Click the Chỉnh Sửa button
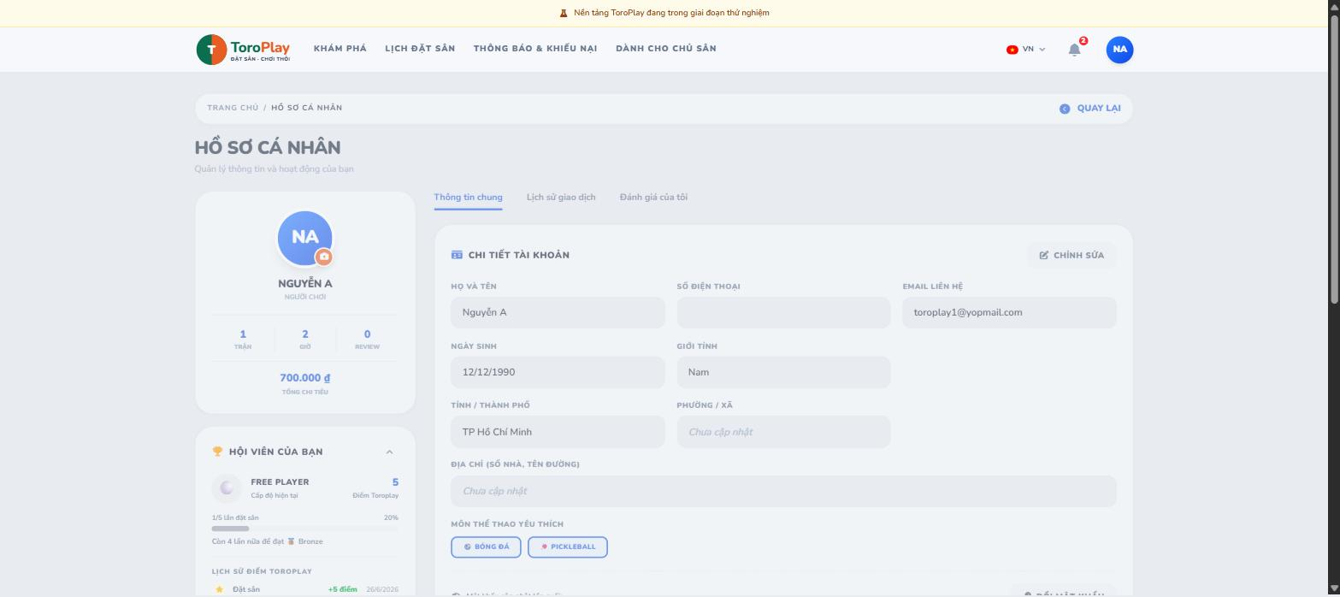Viewport: 1340px width, 597px height. 1071,255
